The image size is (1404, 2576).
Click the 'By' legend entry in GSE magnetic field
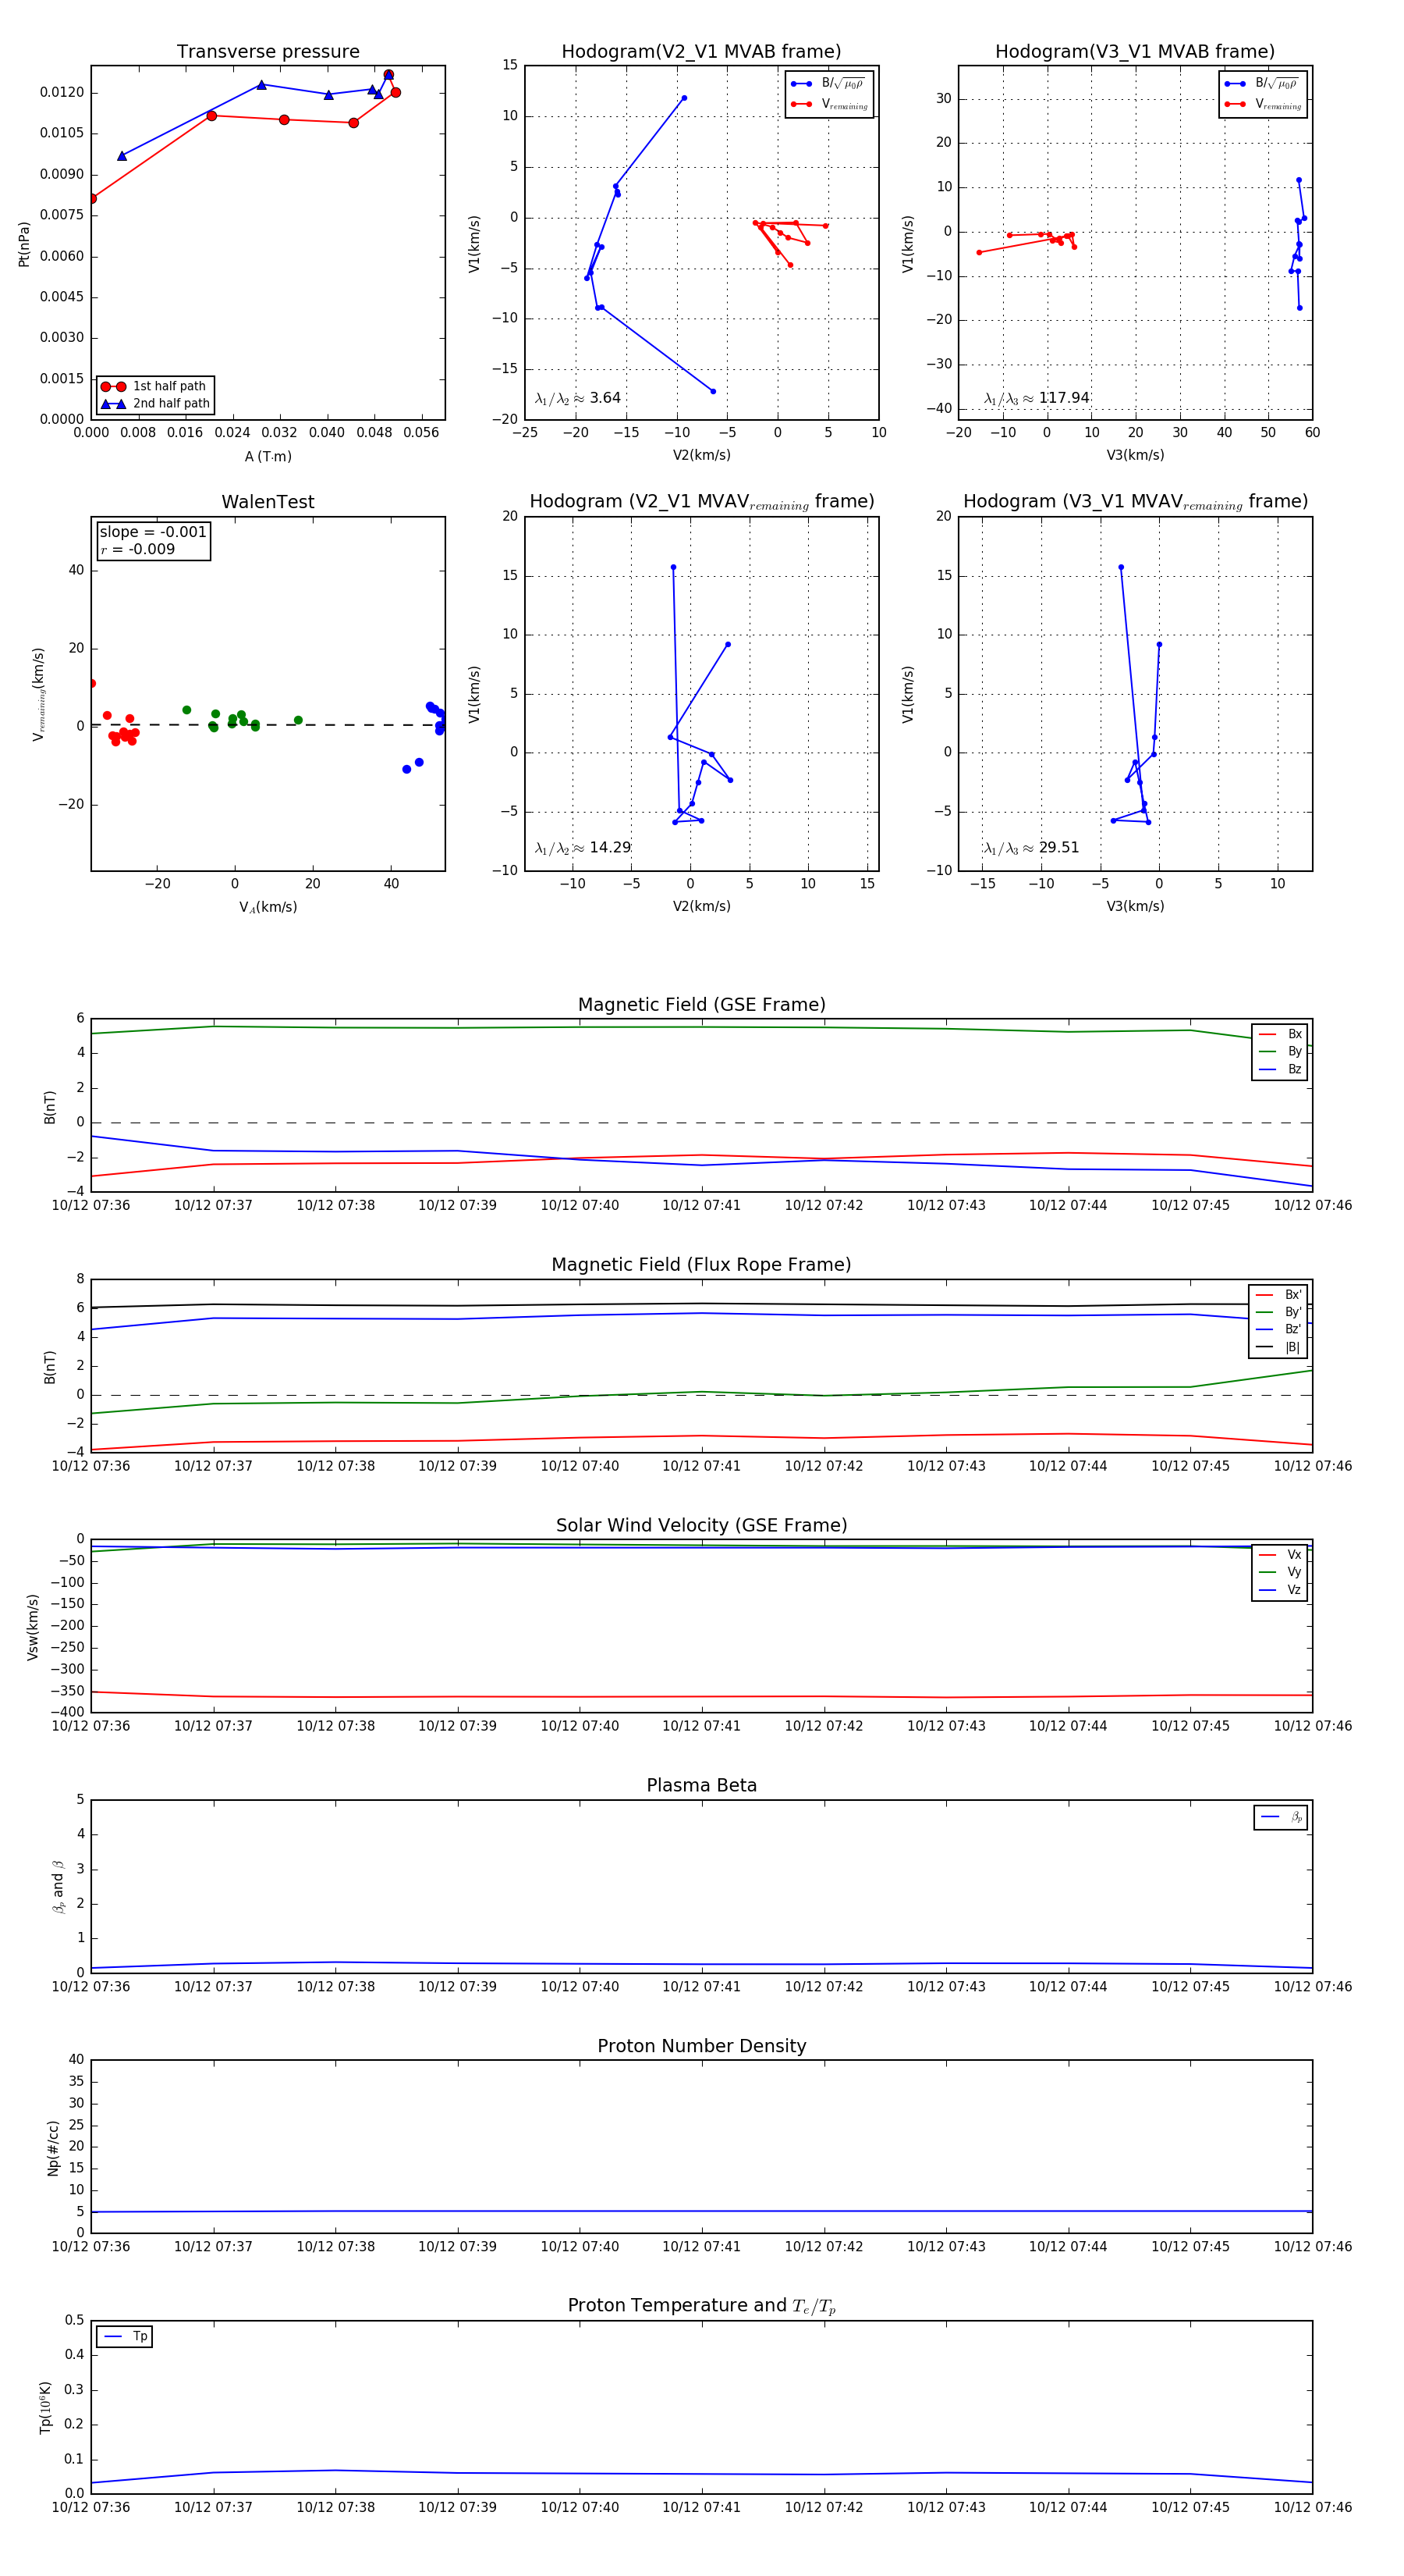pyautogui.click(x=1280, y=1052)
